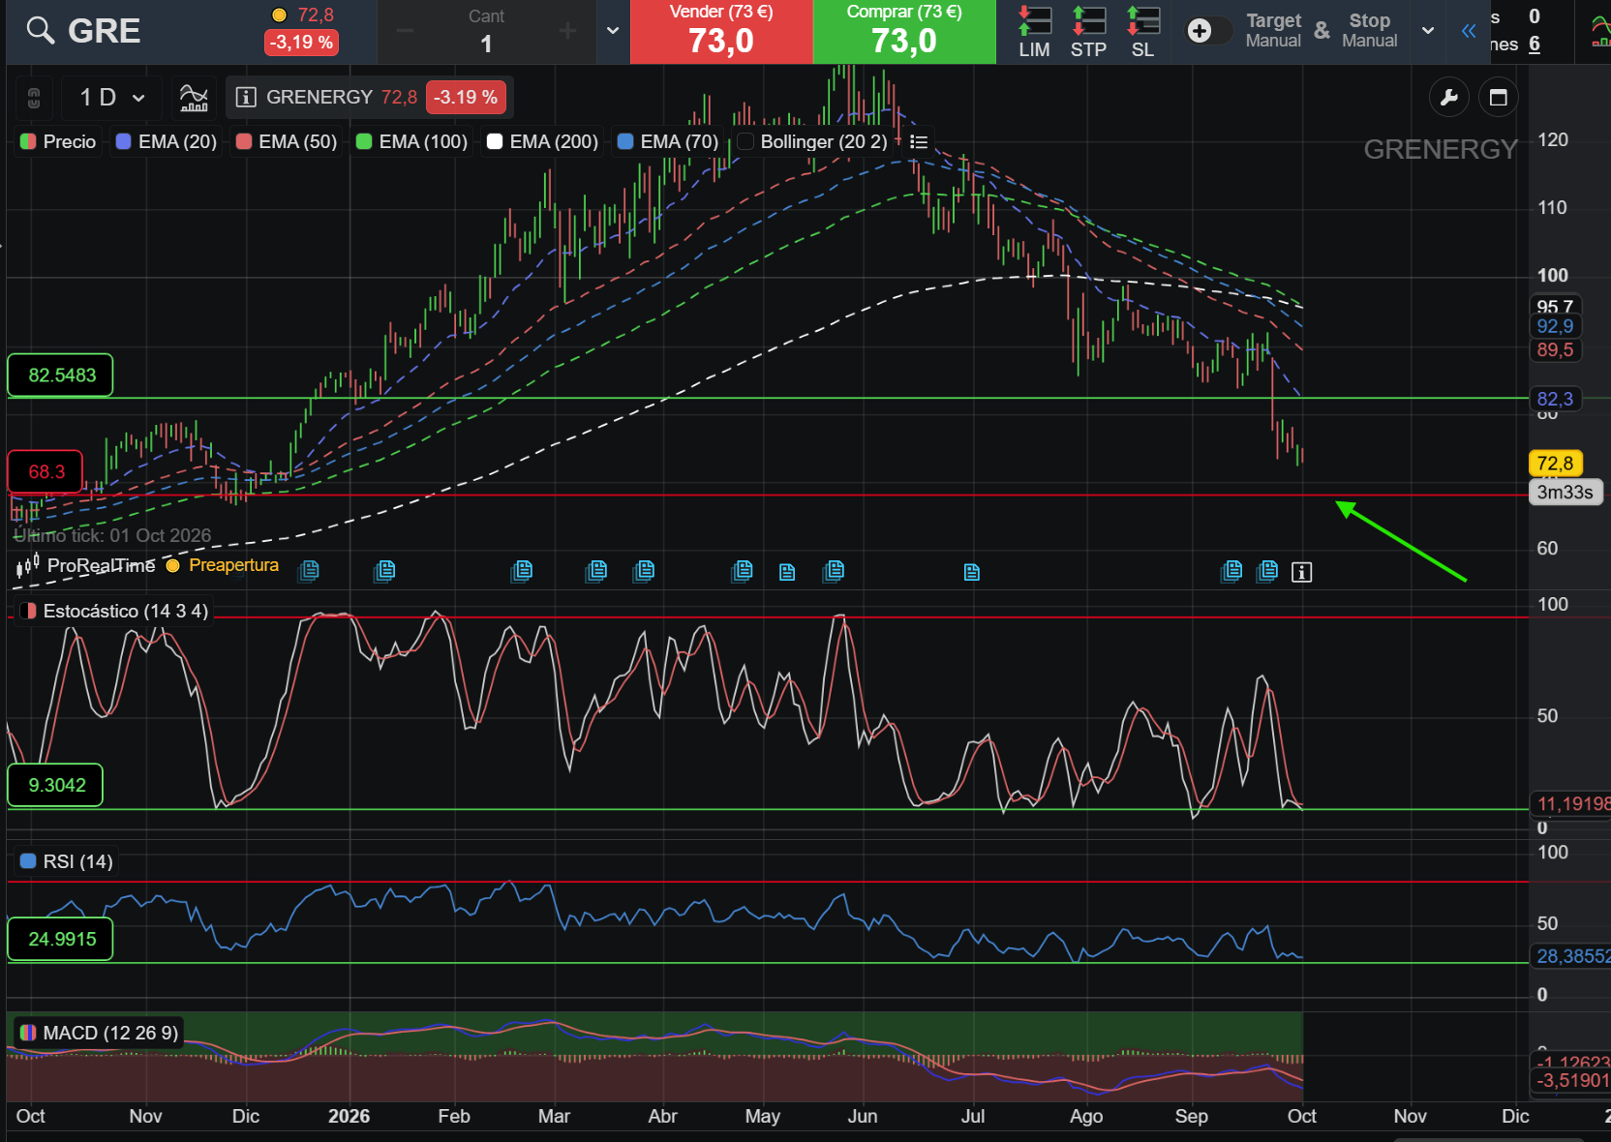1611x1142 pixels.
Task: Select the 9.3042 stochastic level label
Action: [x=55, y=786]
